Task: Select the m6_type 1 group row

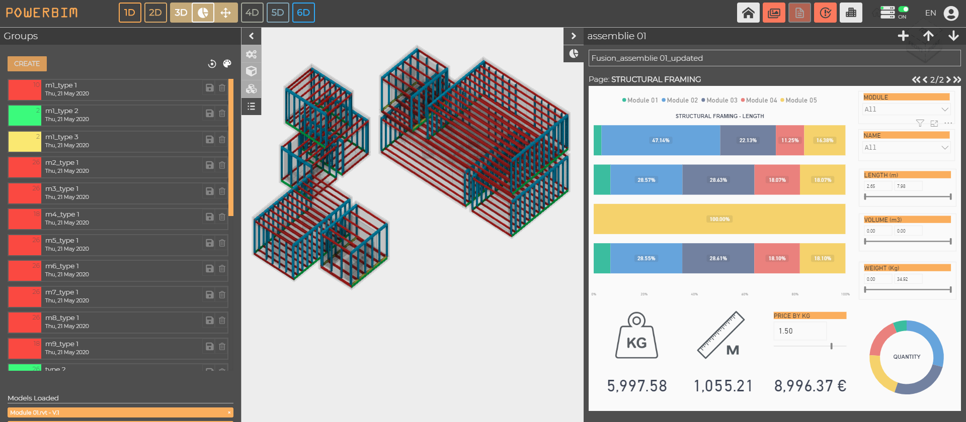Action: (118, 270)
